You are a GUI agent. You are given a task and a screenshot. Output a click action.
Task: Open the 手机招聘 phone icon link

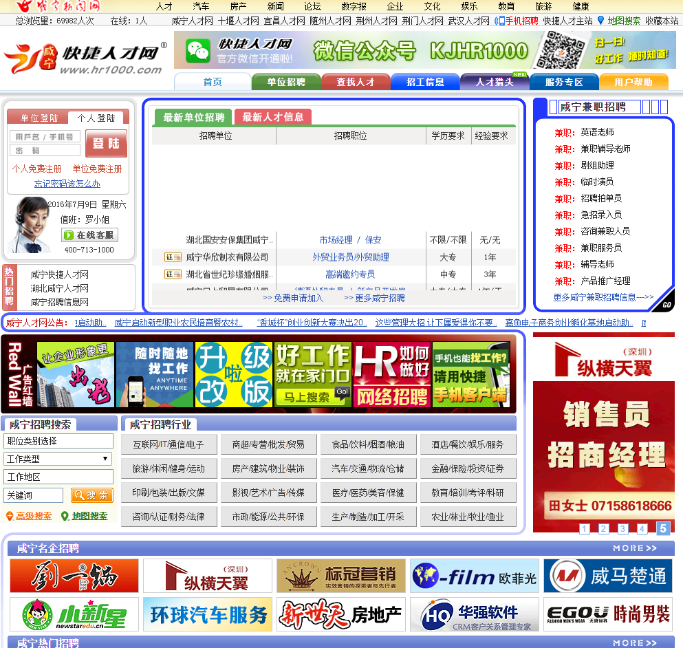pyautogui.click(x=517, y=21)
